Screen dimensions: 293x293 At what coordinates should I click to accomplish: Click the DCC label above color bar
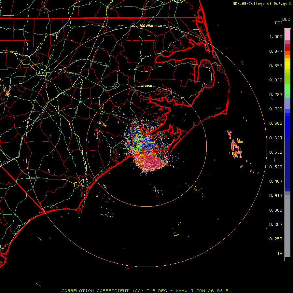pyautogui.click(x=286, y=20)
